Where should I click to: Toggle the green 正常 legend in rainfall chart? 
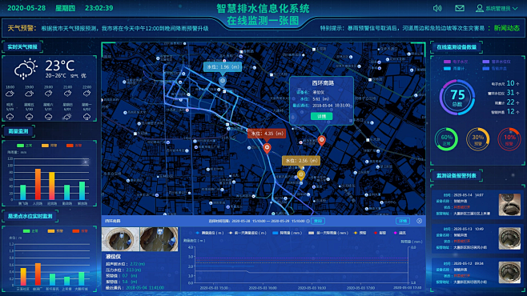tap(25, 146)
